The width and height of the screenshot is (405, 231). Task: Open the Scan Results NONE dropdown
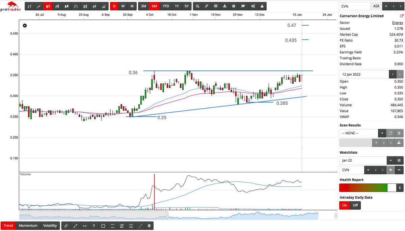[x=382, y=133]
